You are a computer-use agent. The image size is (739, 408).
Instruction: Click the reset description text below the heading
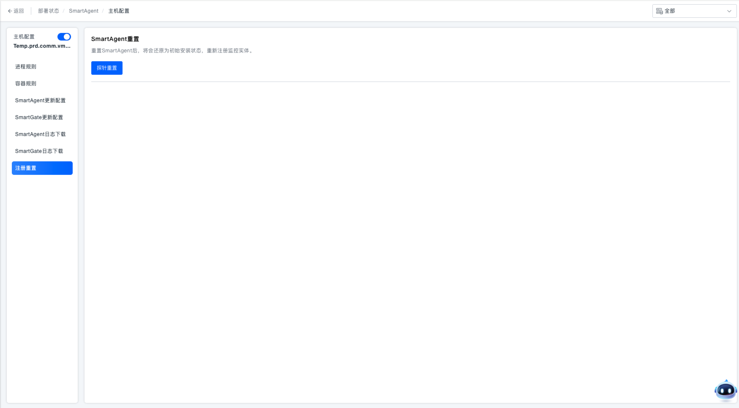point(172,51)
